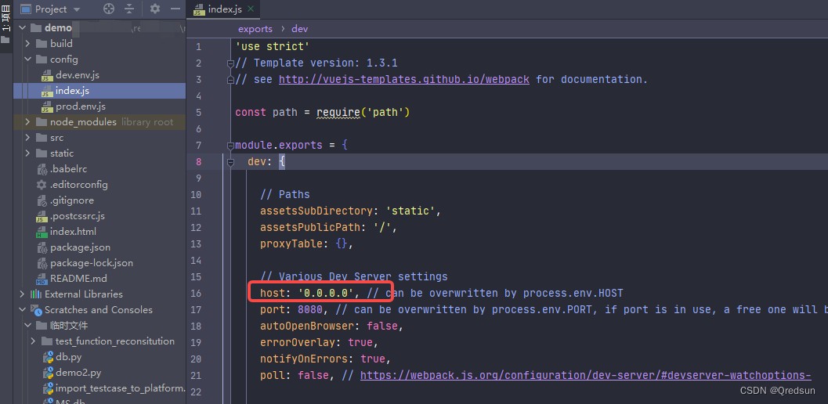Select demo2.py scratch file
This screenshot has width=828, height=404.
click(78, 373)
